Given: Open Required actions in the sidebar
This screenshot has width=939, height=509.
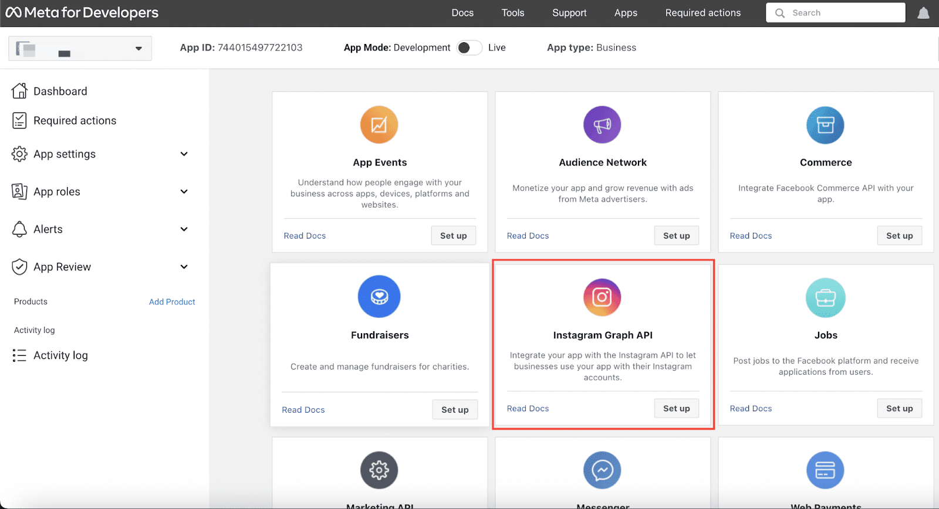Looking at the screenshot, I should click(x=75, y=120).
